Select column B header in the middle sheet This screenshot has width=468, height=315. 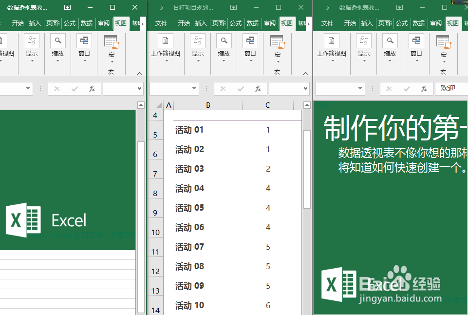(x=208, y=105)
